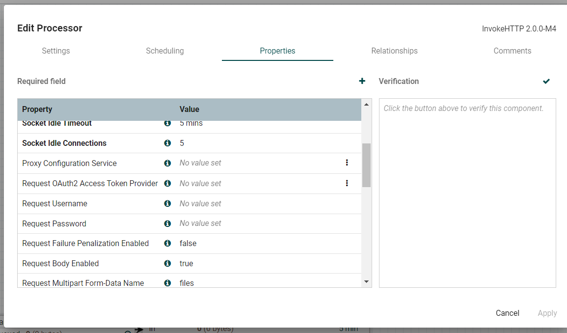
Task: Switch to the Settings tab
Action: [x=56, y=51]
